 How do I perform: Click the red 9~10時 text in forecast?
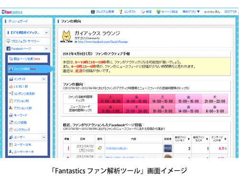tap(81, 62)
